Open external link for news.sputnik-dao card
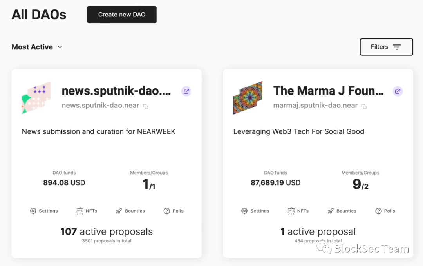423x266 pixels. pyautogui.click(x=186, y=91)
